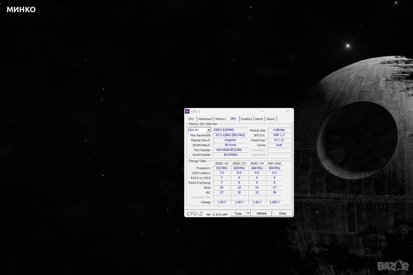The height and width of the screenshot is (275, 413).
Task: Select the tRAS value 22
Action: [x=239, y=188]
